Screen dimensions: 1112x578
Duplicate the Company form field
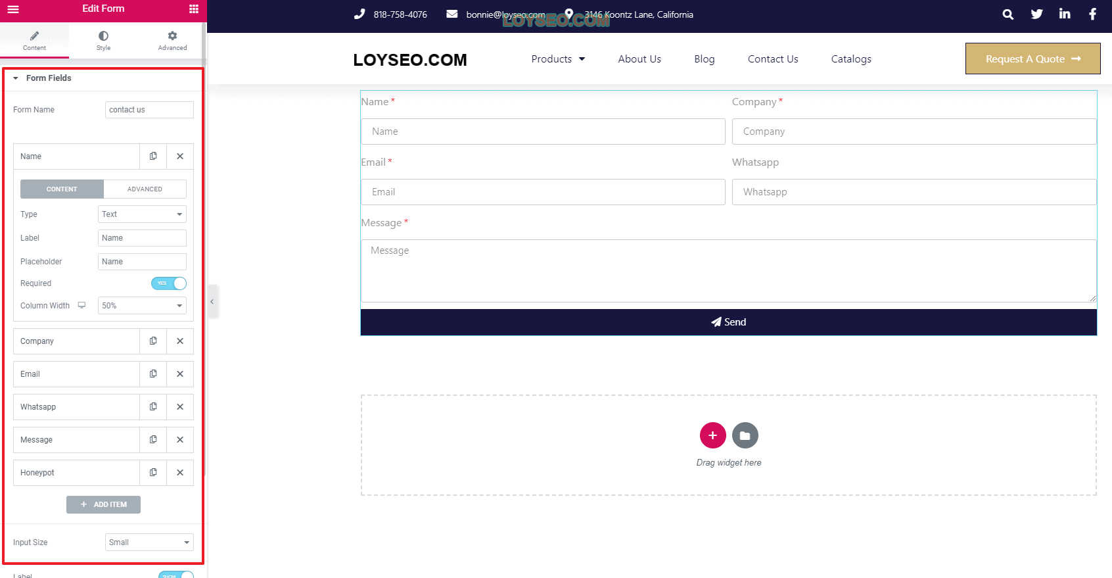pos(153,341)
